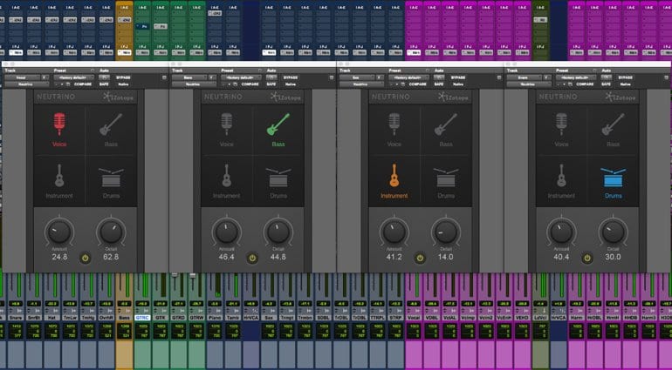The image size is (672, 370).
Task: Toggle power button in Snare track Neutrino
Action: point(587,259)
